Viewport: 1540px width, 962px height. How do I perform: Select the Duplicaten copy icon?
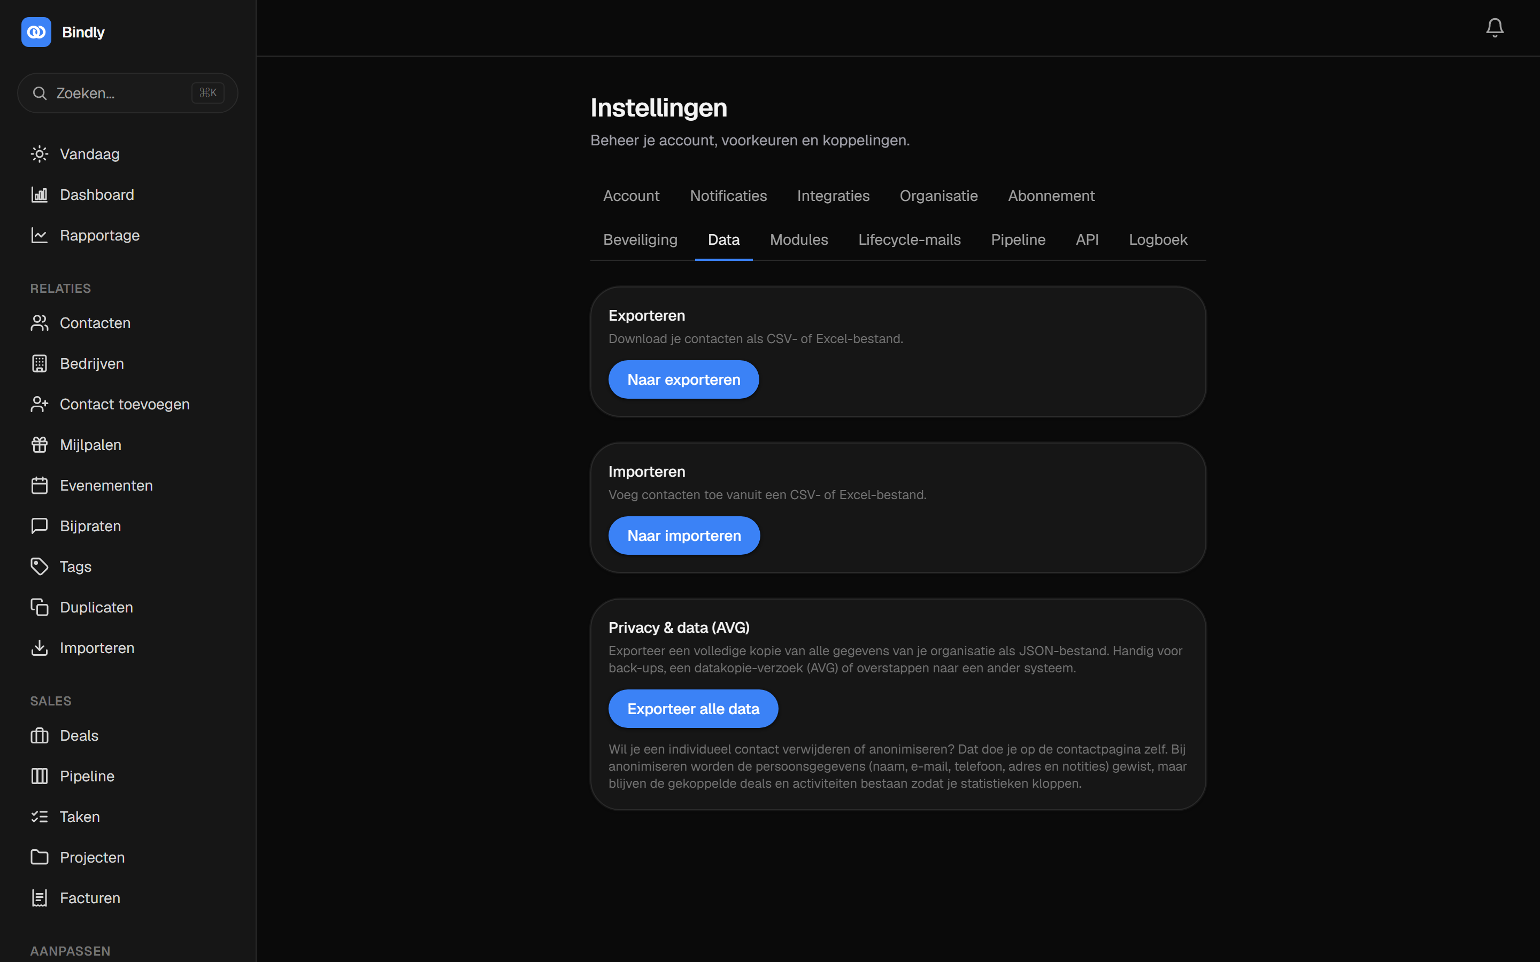point(40,607)
